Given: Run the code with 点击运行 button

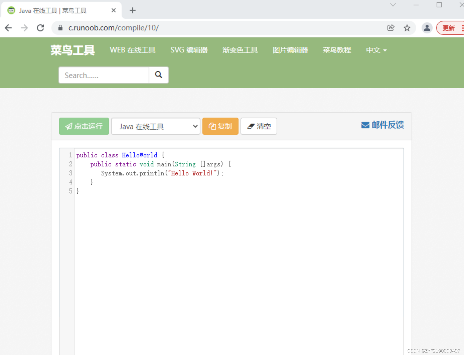Looking at the screenshot, I should pos(84,126).
